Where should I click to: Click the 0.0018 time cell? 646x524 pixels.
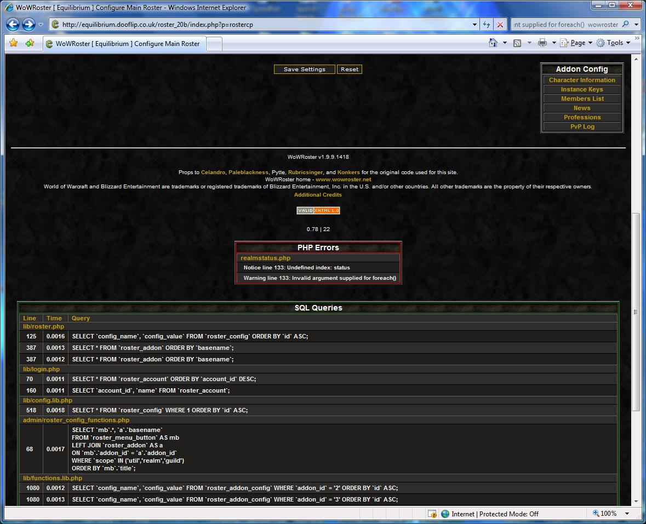click(x=56, y=411)
